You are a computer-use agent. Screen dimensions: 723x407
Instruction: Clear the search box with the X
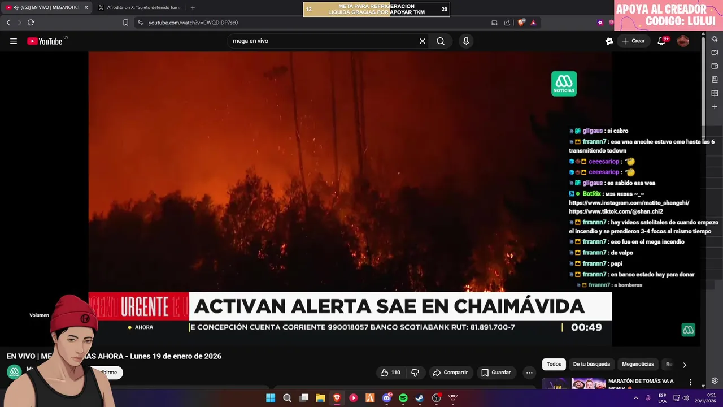pyautogui.click(x=422, y=41)
